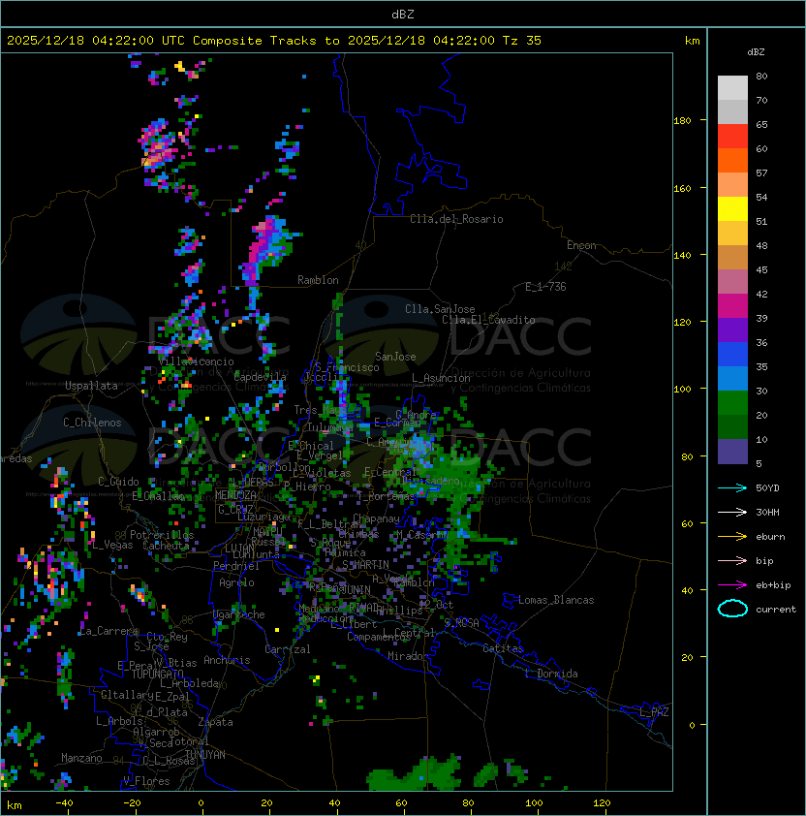Click the pink bip arrow icon
The image size is (806, 816).
[732, 561]
